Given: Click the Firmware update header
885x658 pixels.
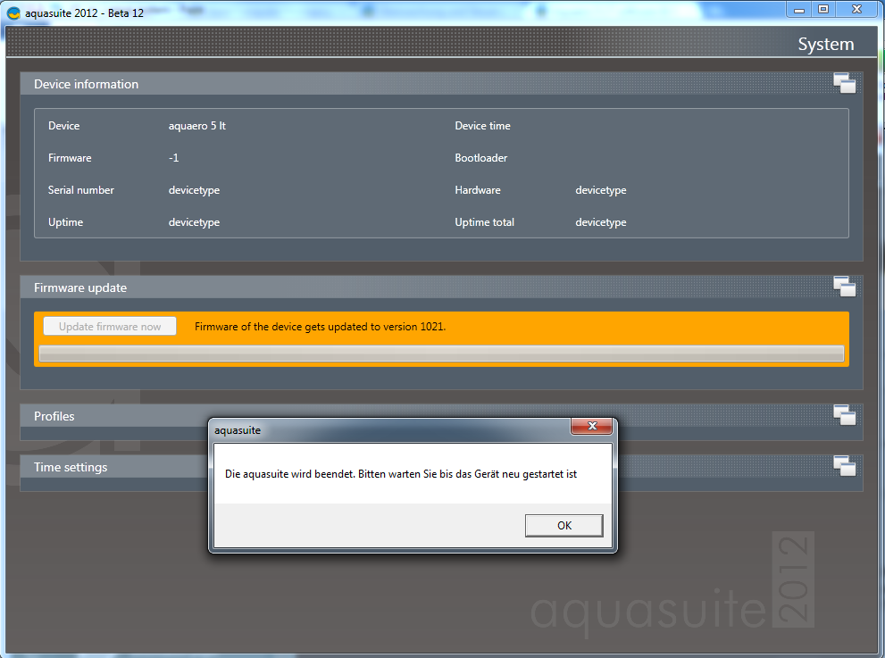Looking at the screenshot, I should [x=441, y=287].
